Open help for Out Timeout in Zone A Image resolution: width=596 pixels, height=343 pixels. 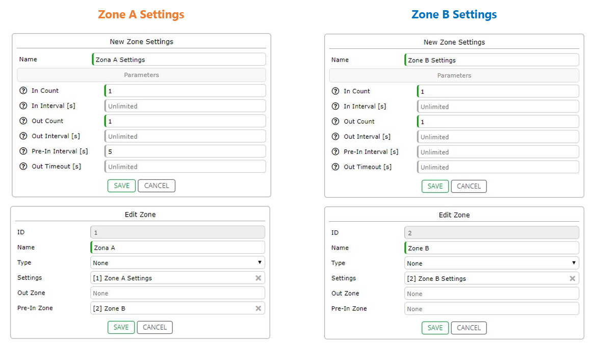(23, 166)
